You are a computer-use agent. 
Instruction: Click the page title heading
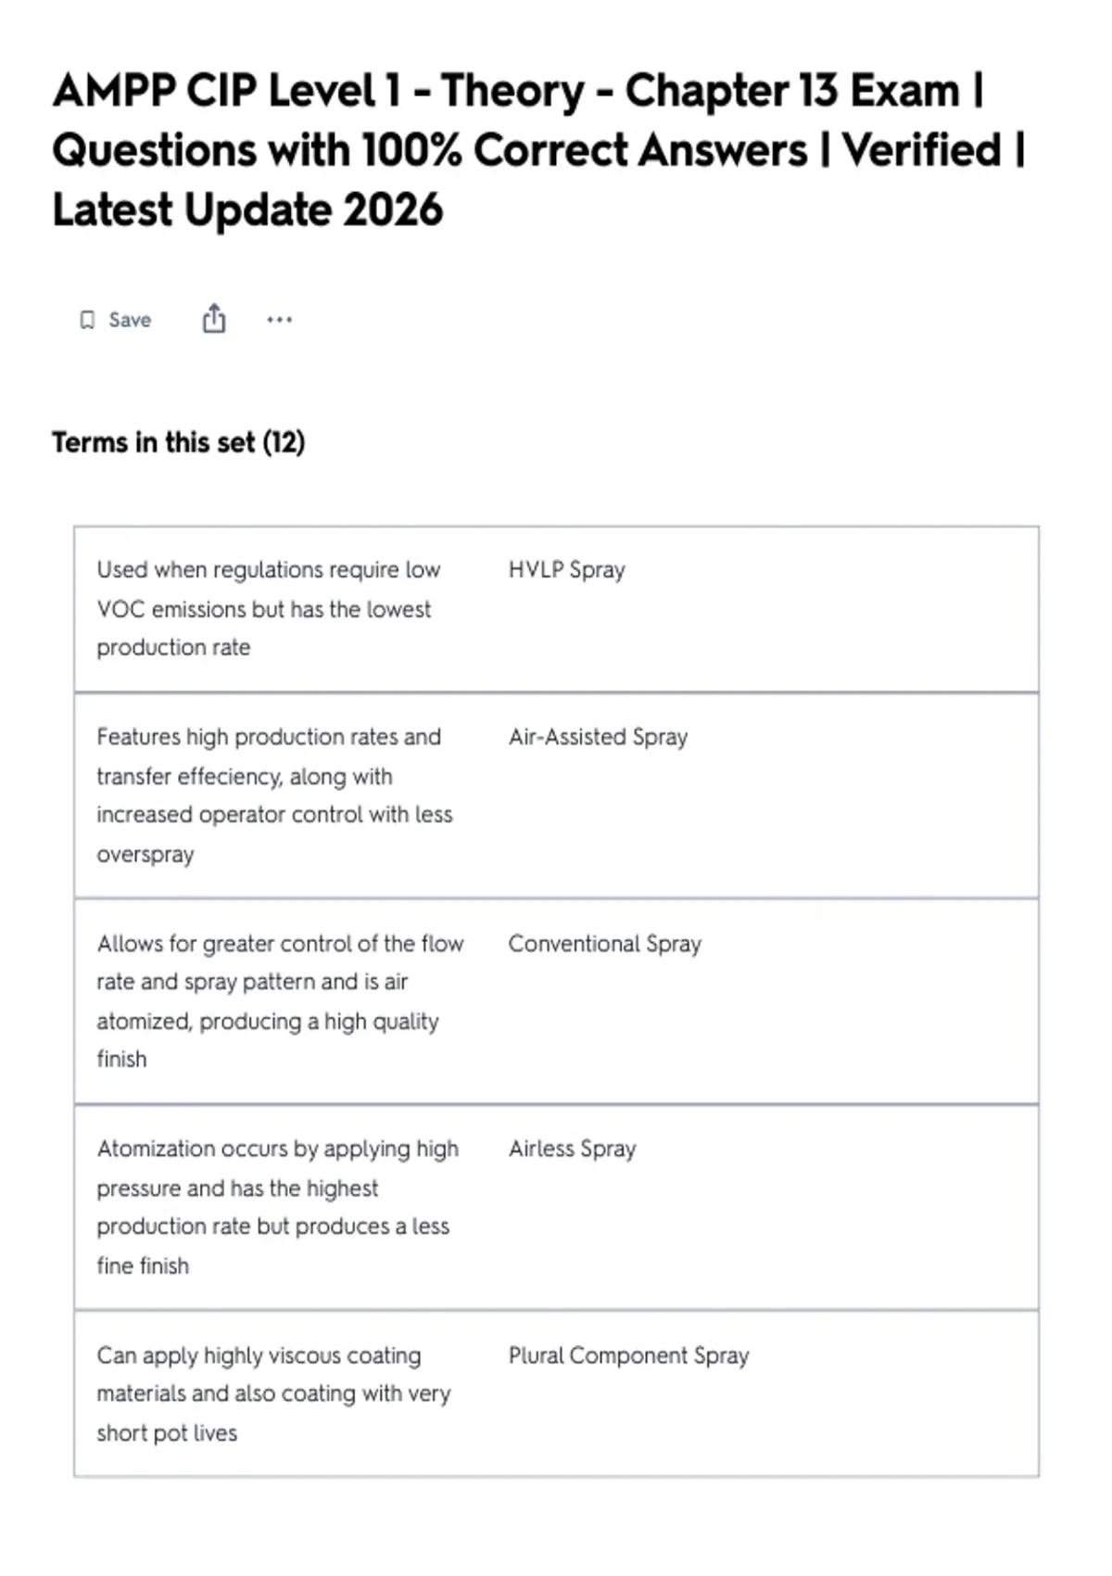[x=539, y=150]
